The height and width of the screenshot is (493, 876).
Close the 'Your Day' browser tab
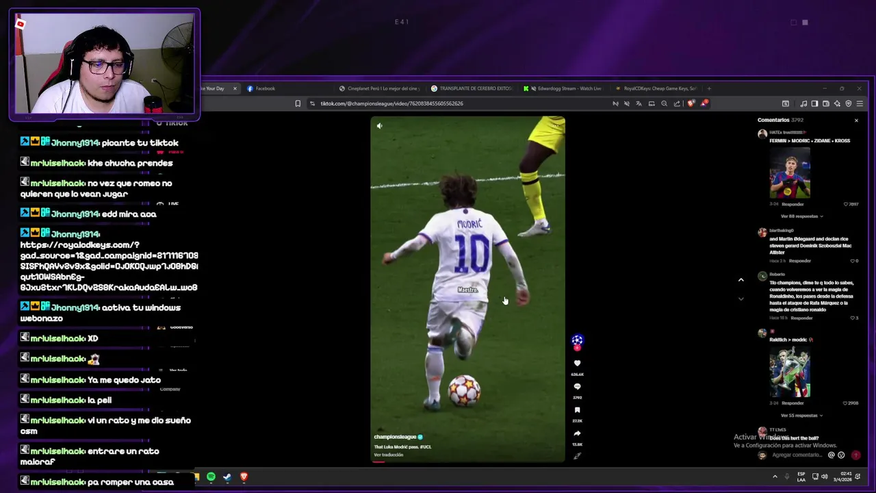coord(235,88)
